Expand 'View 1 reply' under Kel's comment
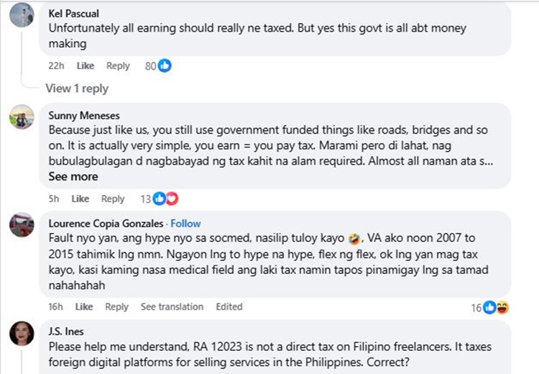 pyautogui.click(x=77, y=88)
